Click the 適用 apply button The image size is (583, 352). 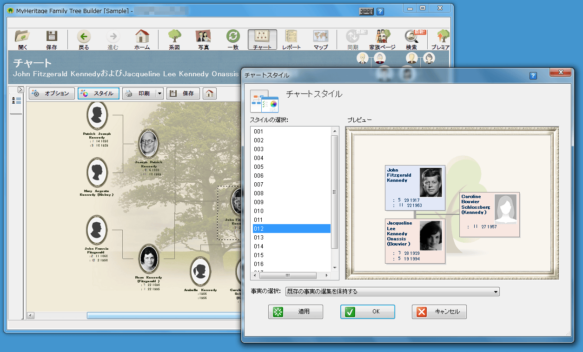click(296, 312)
